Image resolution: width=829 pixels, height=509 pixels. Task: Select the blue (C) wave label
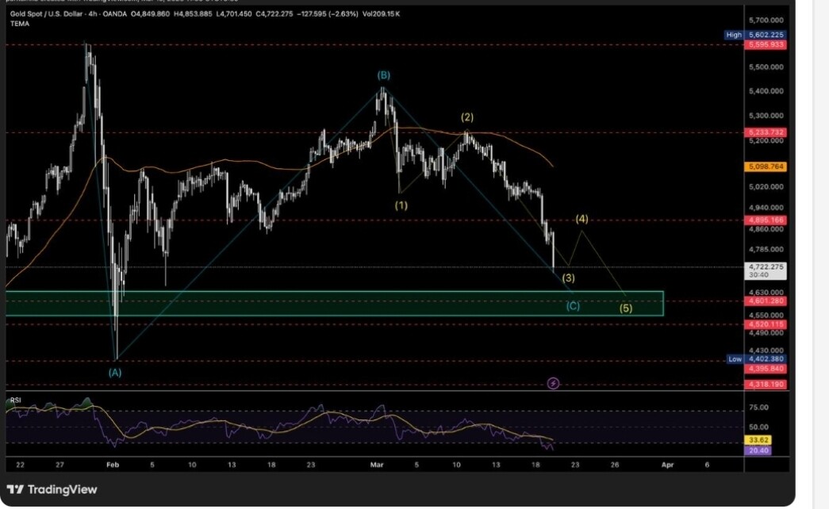coord(573,305)
